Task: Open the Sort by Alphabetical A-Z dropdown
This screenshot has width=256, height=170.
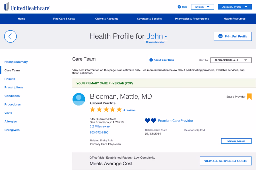Action: click(231, 60)
